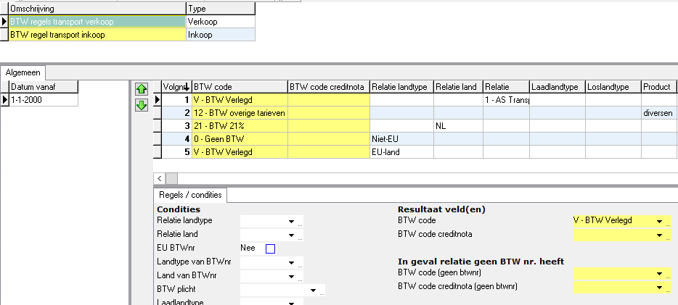Open the Relatie land dropdown
This screenshot has height=305, width=678.
[x=291, y=235]
